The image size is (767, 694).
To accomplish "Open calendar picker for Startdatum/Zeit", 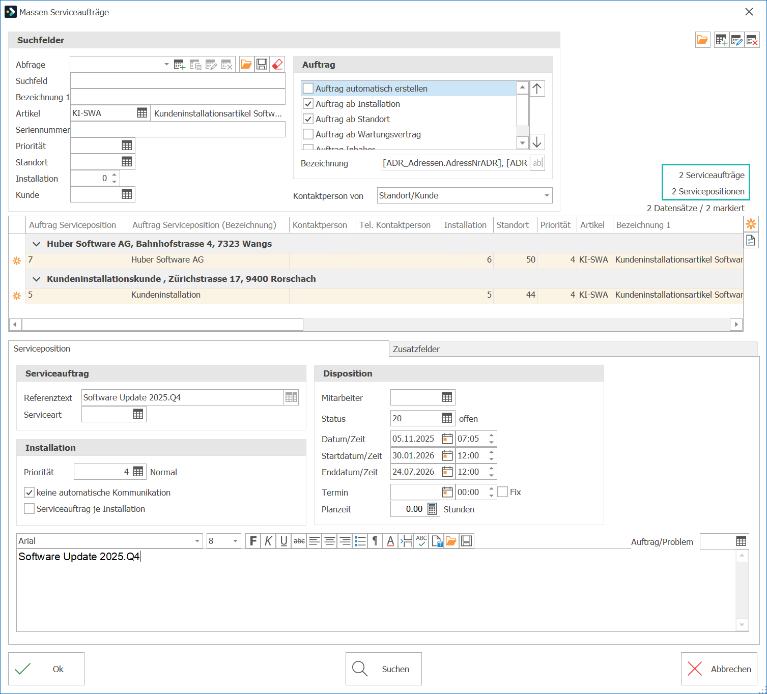I will coord(447,455).
